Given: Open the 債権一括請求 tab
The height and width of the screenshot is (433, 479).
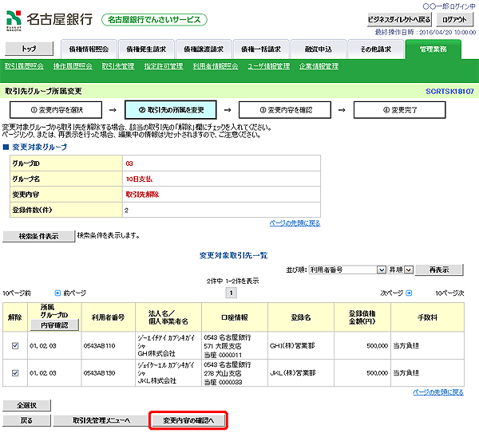Looking at the screenshot, I should pos(261,49).
